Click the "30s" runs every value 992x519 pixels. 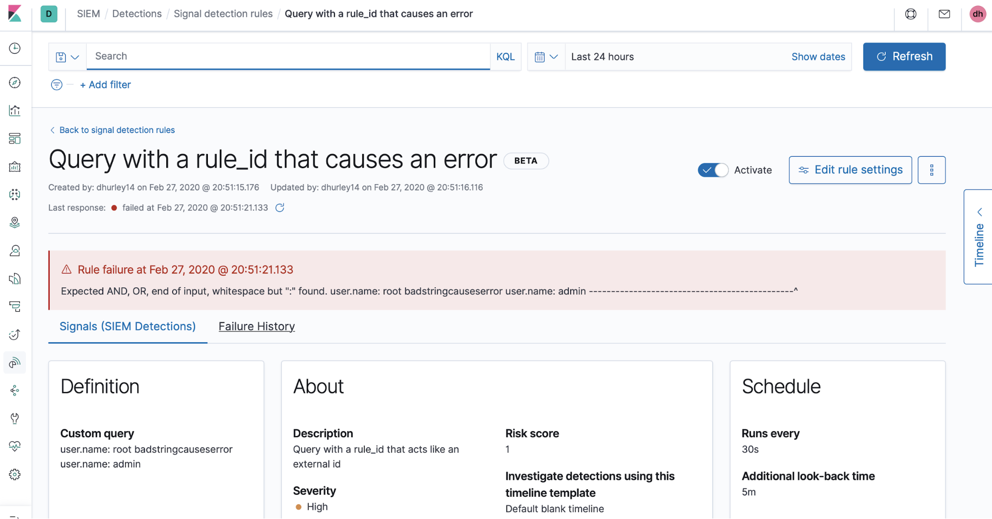(750, 449)
